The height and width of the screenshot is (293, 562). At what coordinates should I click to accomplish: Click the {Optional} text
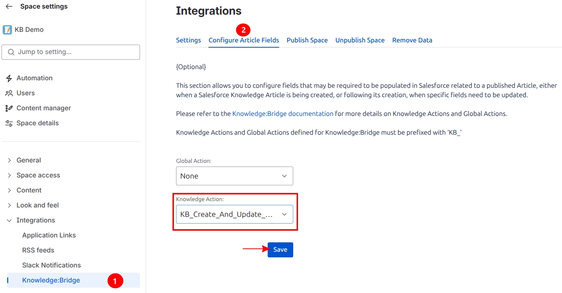coord(191,67)
